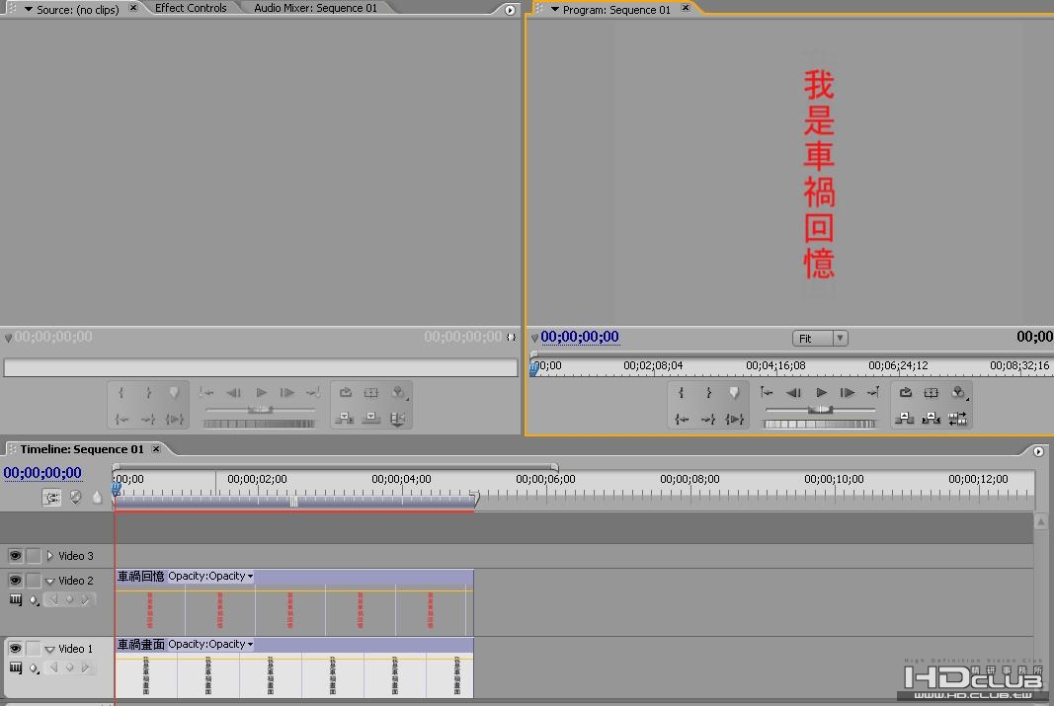Viewport: 1054px width, 706px height.
Task: Step forward one frame in Program monitor
Action: click(x=847, y=392)
